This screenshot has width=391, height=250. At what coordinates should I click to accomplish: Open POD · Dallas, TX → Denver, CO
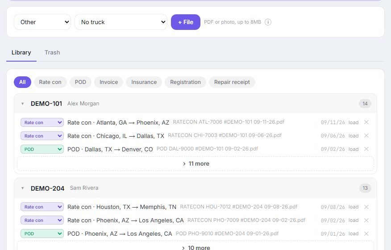110,150
